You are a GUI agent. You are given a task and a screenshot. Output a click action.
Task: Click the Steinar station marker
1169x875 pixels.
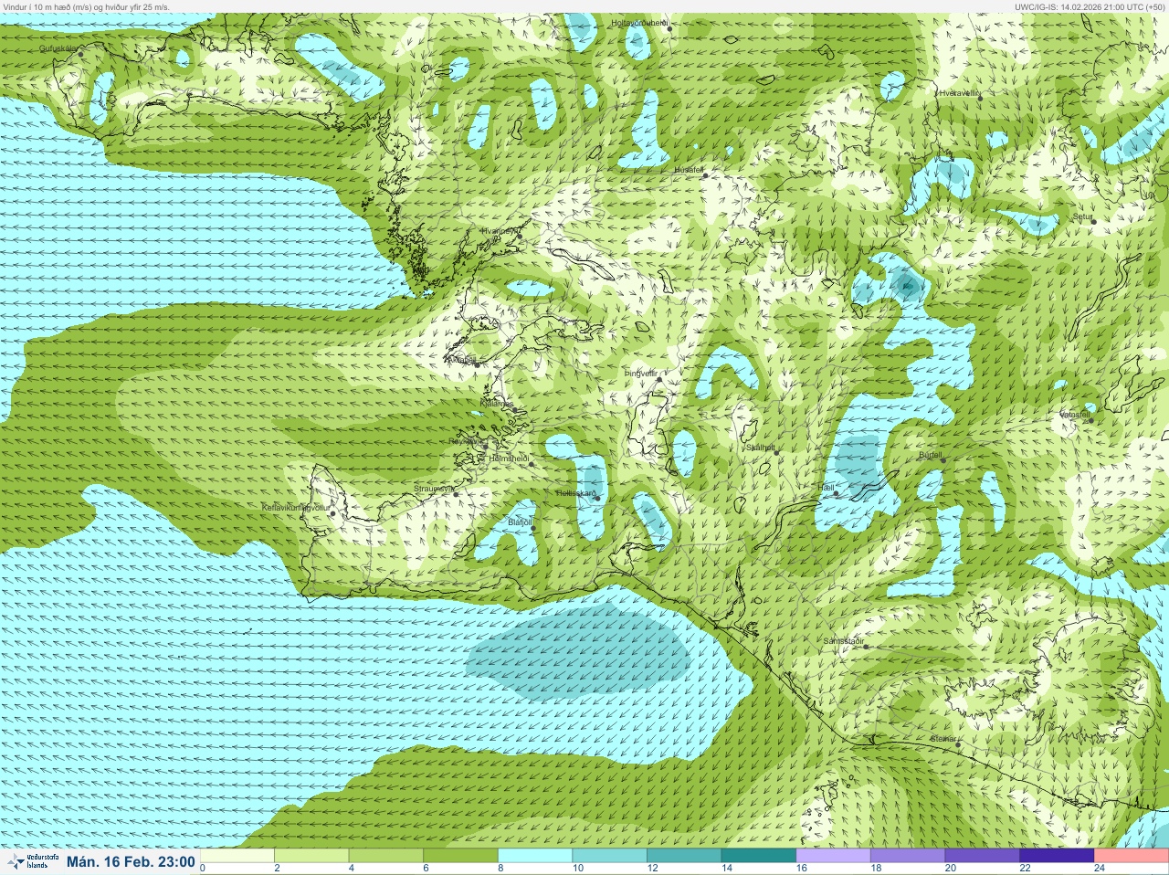click(957, 744)
